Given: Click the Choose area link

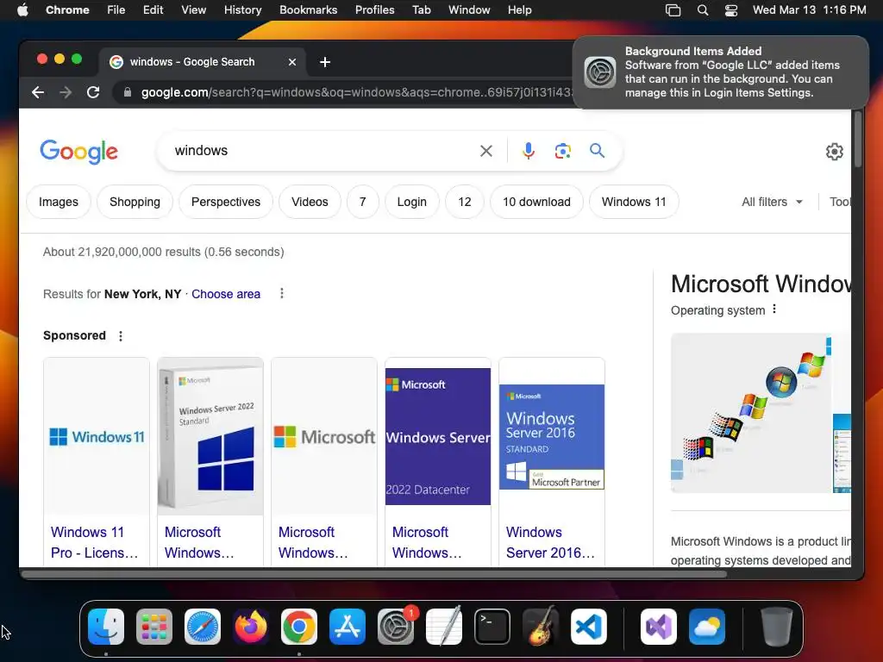Looking at the screenshot, I should [x=226, y=294].
